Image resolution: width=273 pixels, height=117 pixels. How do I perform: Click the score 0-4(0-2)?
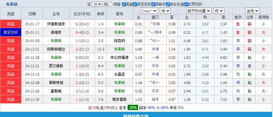coord(82,32)
